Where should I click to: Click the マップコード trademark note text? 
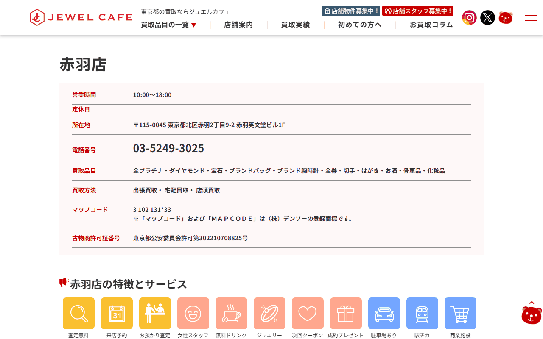tap(243, 219)
